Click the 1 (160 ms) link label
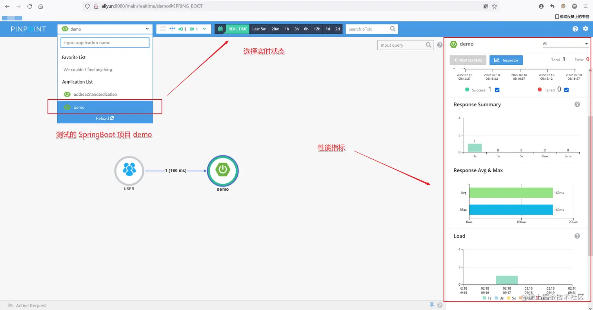 coord(176,171)
